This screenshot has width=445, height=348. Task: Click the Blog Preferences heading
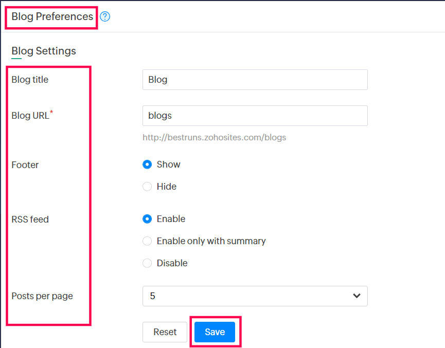(52, 16)
